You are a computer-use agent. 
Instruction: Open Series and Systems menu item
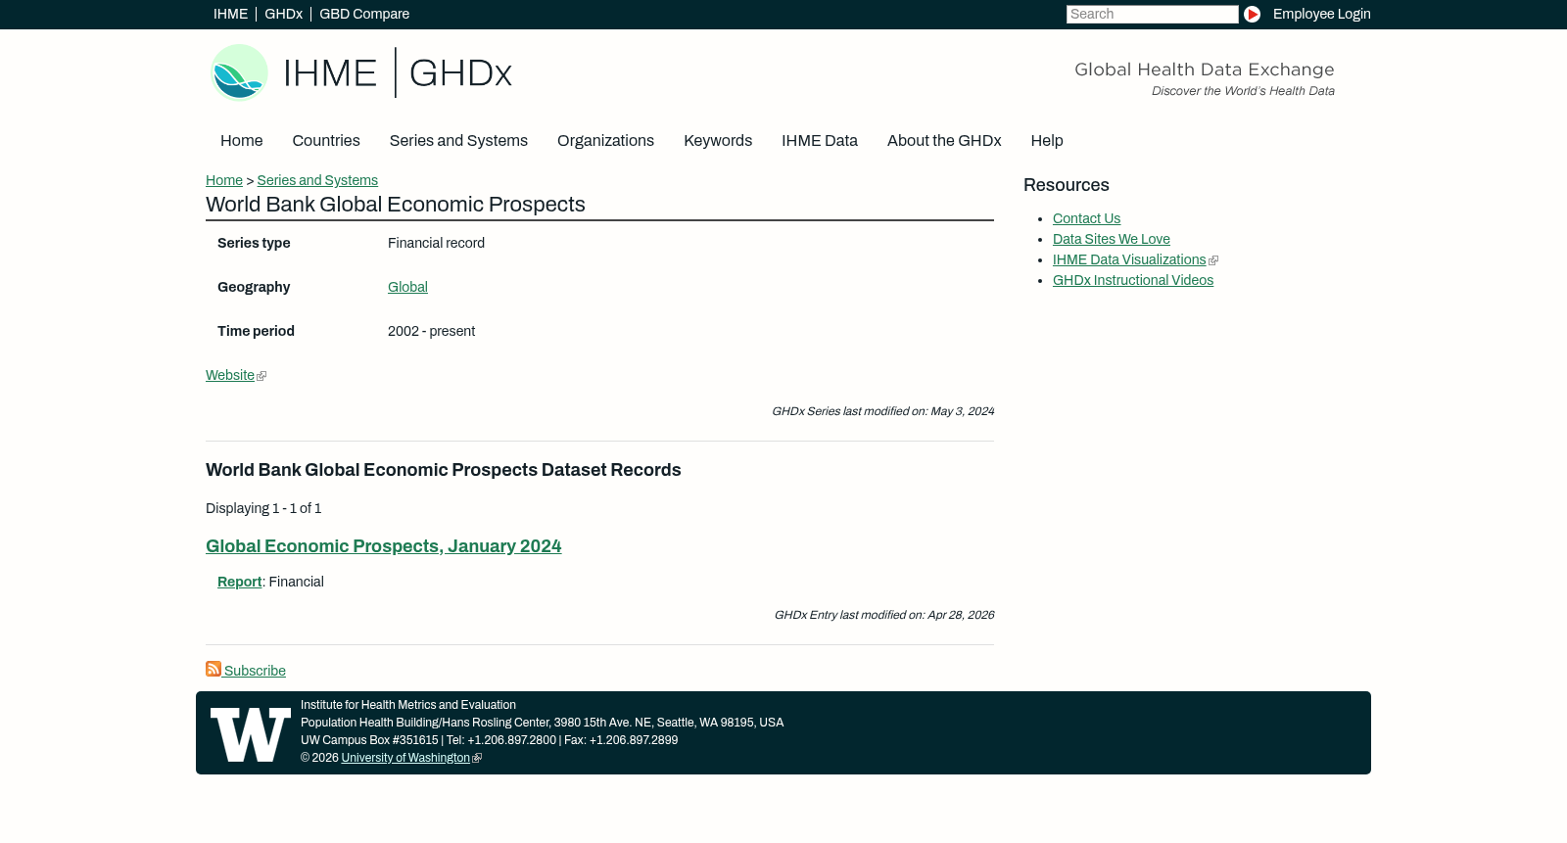(x=458, y=141)
